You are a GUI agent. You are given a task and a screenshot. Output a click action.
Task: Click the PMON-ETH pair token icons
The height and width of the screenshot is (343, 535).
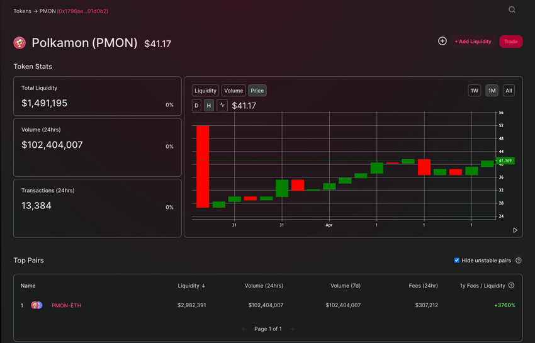[37, 305]
